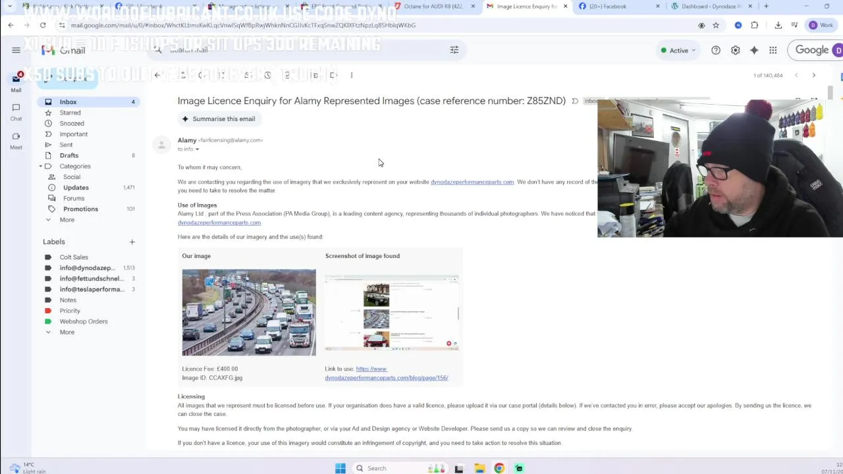Go to the older email arrow
Viewport: 843px width, 474px height.
pyautogui.click(x=814, y=75)
